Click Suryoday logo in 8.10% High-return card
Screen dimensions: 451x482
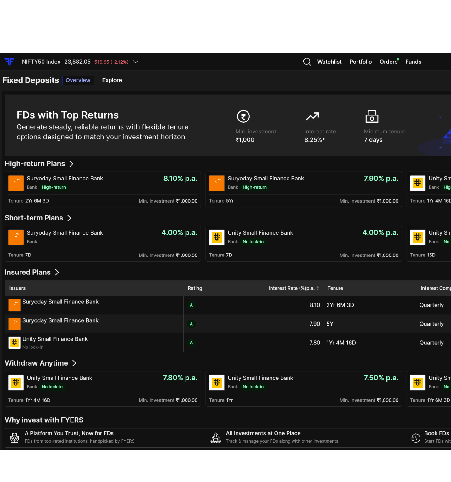coord(16,183)
